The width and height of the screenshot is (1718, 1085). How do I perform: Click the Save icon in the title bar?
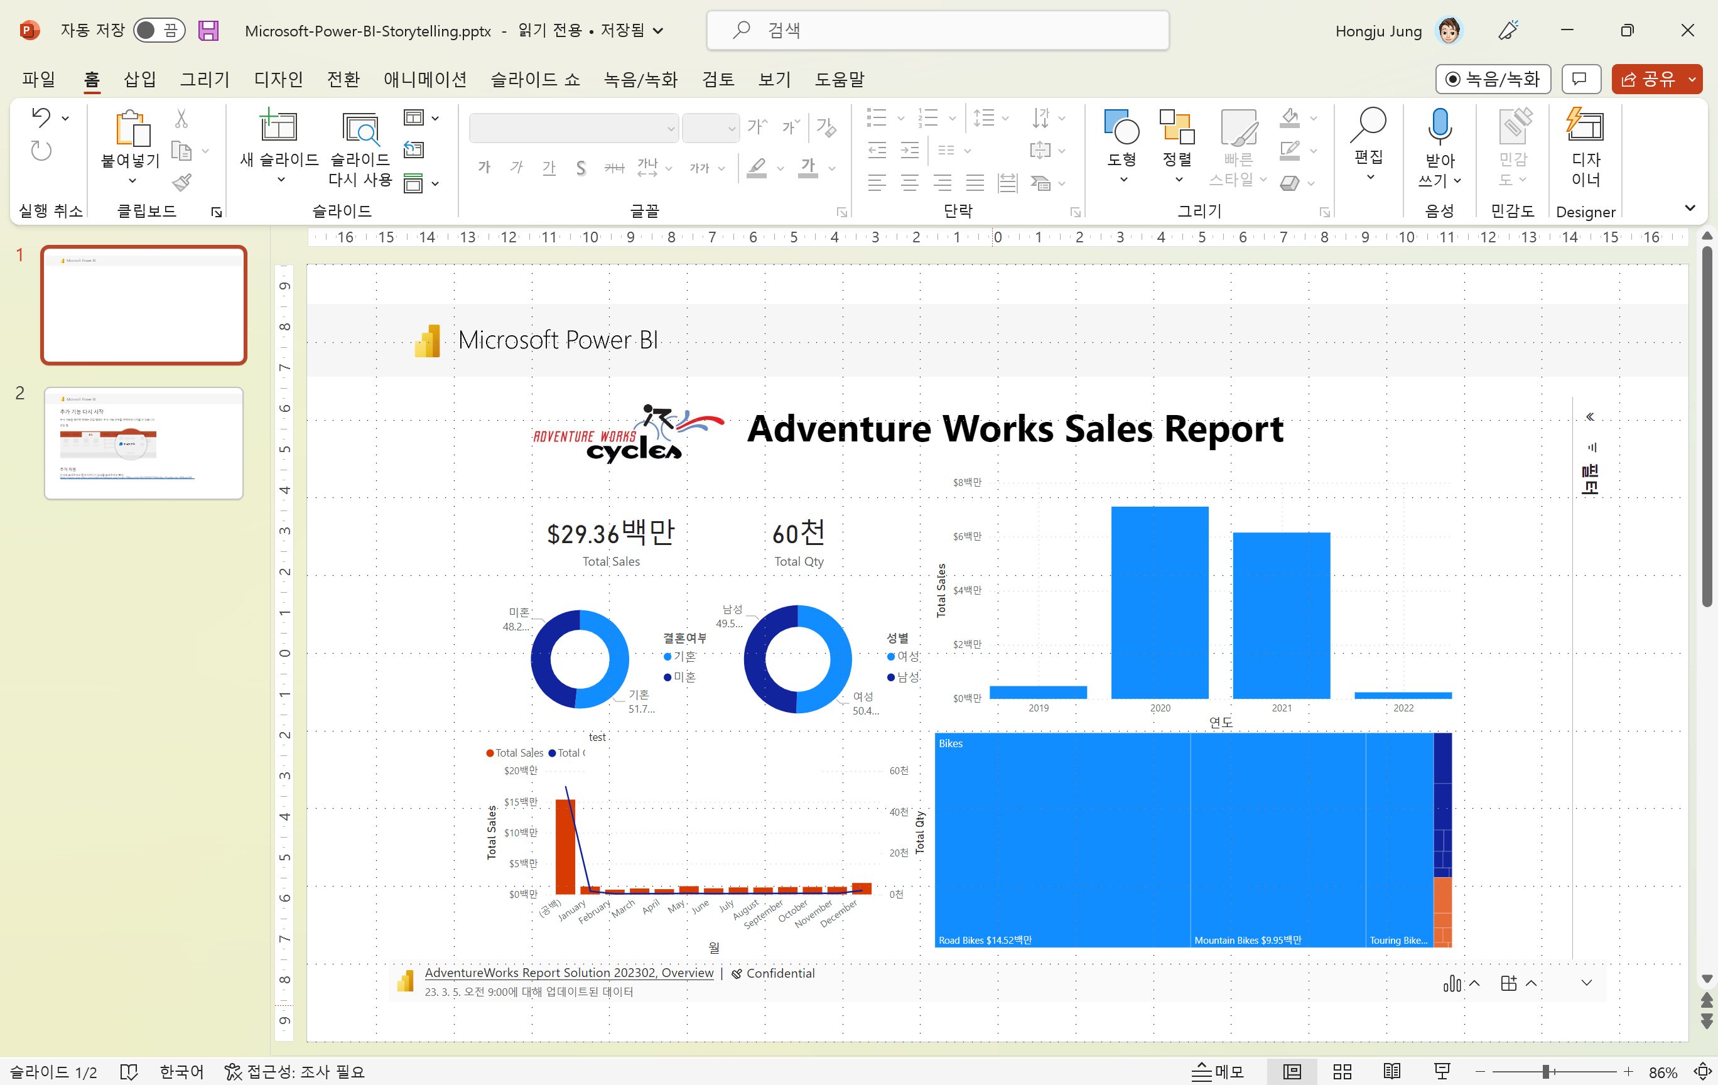click(208, 31)
